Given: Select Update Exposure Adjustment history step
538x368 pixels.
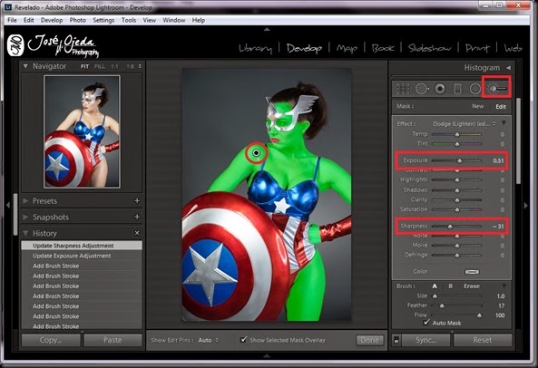Looking at the screenshot, I should [82, 256].
